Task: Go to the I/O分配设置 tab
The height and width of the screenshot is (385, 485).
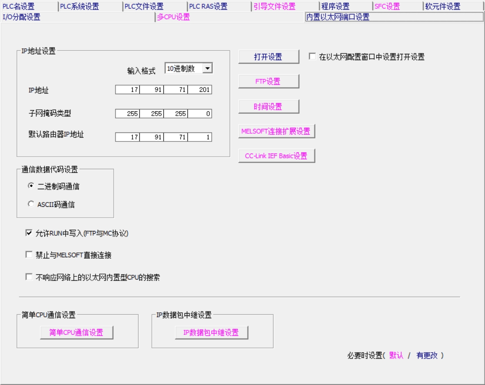Action: (x=22, y=17)
